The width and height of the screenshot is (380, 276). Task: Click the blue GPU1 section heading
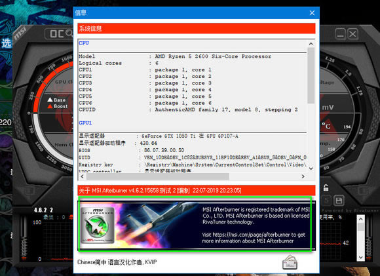[x=85, y=123]
